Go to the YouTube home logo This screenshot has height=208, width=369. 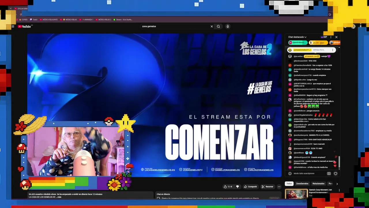pyautogui.click(x=24, y=26)
